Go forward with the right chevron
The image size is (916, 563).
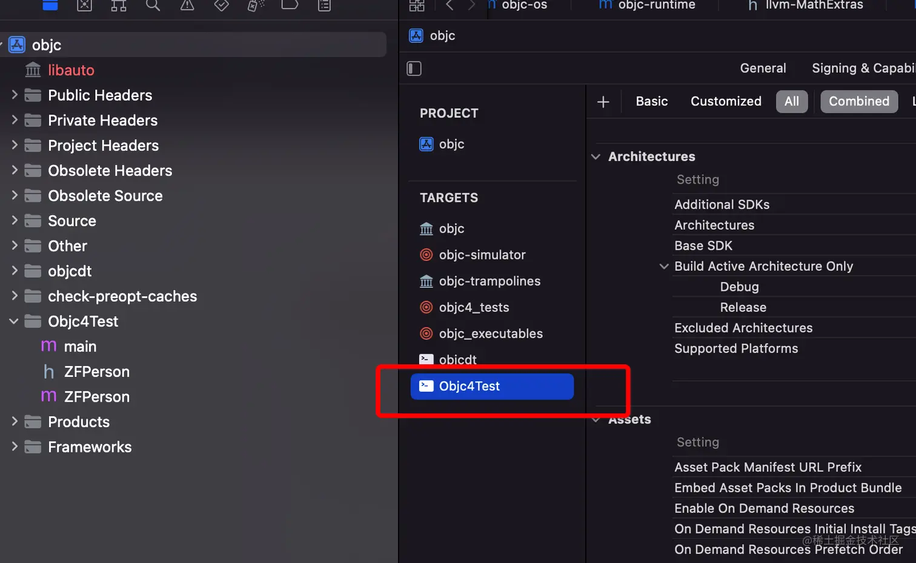(x=471, y=5)
